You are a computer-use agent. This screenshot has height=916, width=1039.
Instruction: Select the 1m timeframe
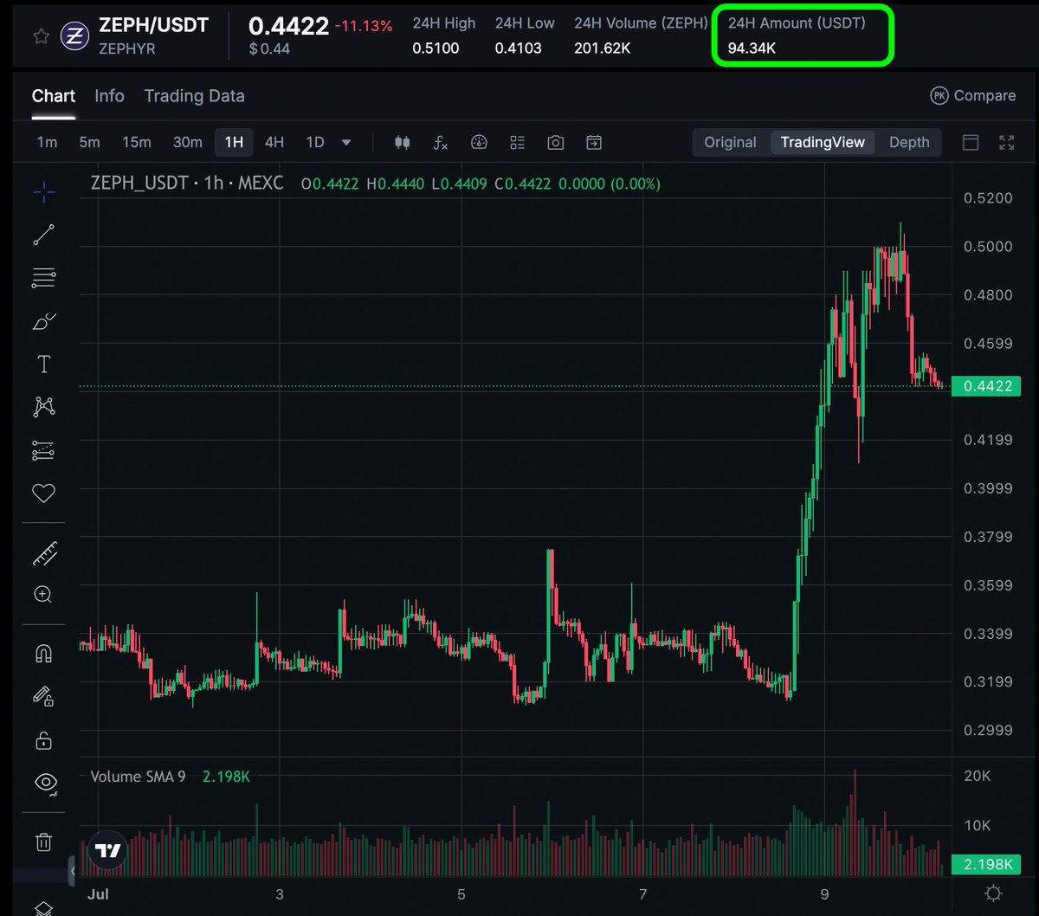tap(47, 143)
